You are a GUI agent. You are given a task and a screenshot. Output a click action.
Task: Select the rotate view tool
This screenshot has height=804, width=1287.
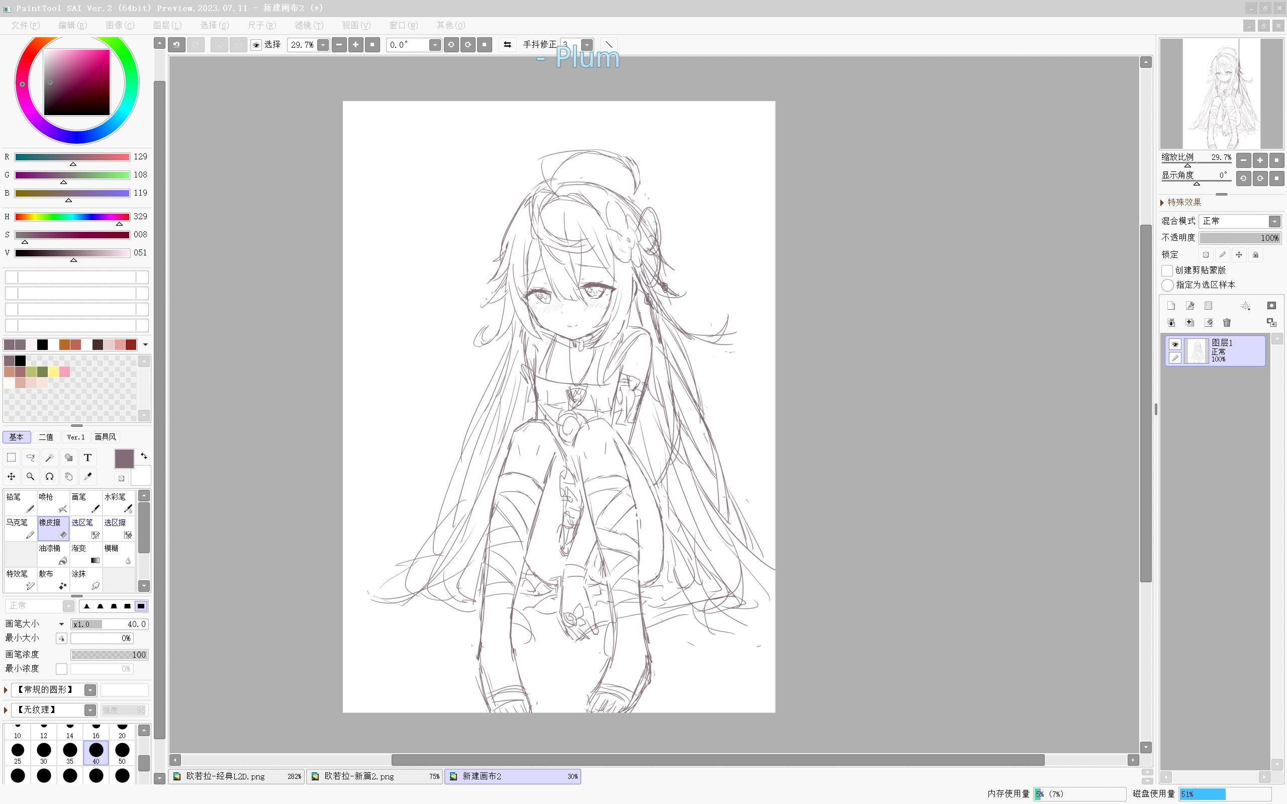pyautogui.click(x=49, y=477)
